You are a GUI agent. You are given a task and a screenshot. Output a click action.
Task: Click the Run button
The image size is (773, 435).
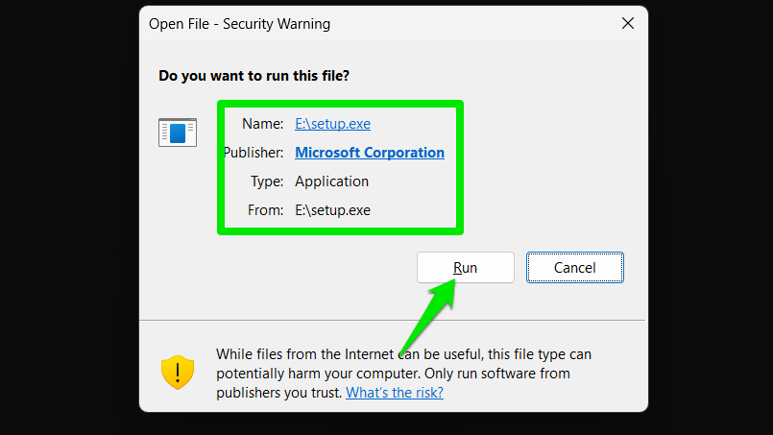465,268
